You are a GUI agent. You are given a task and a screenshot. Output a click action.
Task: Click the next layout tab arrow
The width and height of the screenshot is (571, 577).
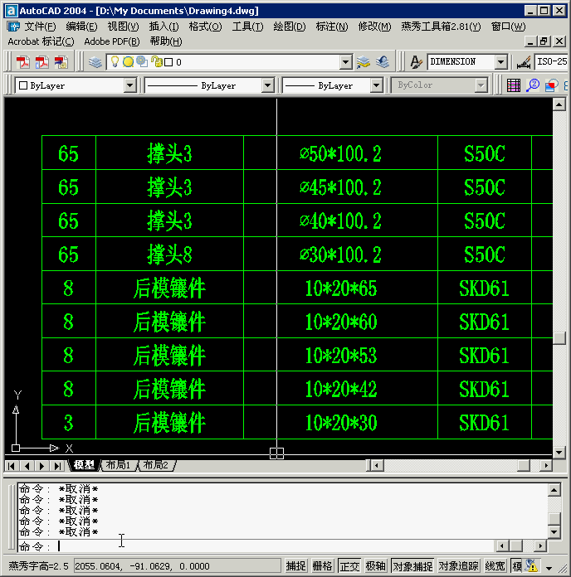(x=42, y=466)
